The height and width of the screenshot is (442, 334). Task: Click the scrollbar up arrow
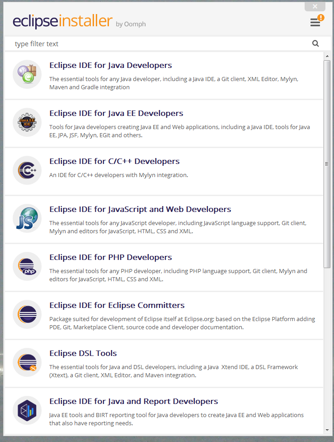click(x=327, y=56)
